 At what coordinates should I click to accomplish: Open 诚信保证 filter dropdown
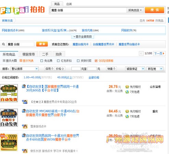135,69
